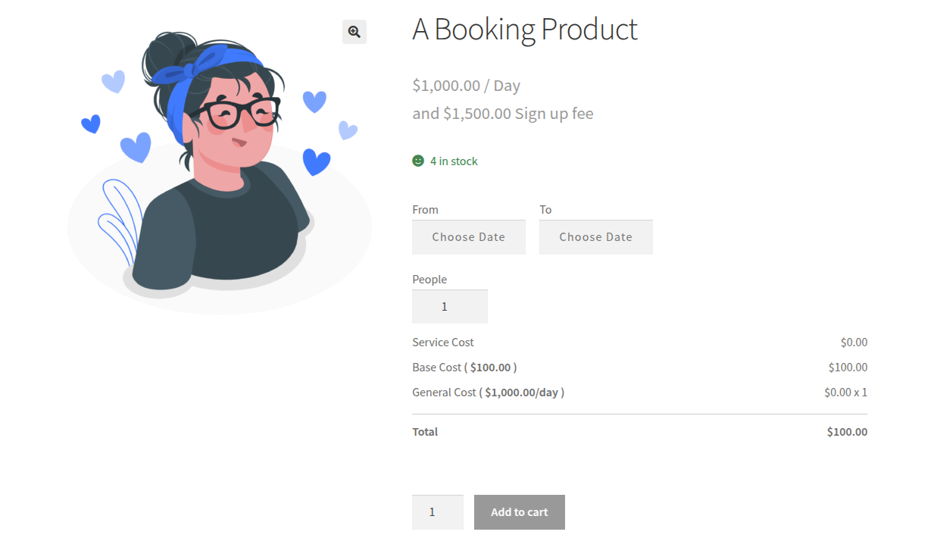Viewport: 937px width, 538px height.
Task: Open the To date picker
Action: (x=596, y=237)
